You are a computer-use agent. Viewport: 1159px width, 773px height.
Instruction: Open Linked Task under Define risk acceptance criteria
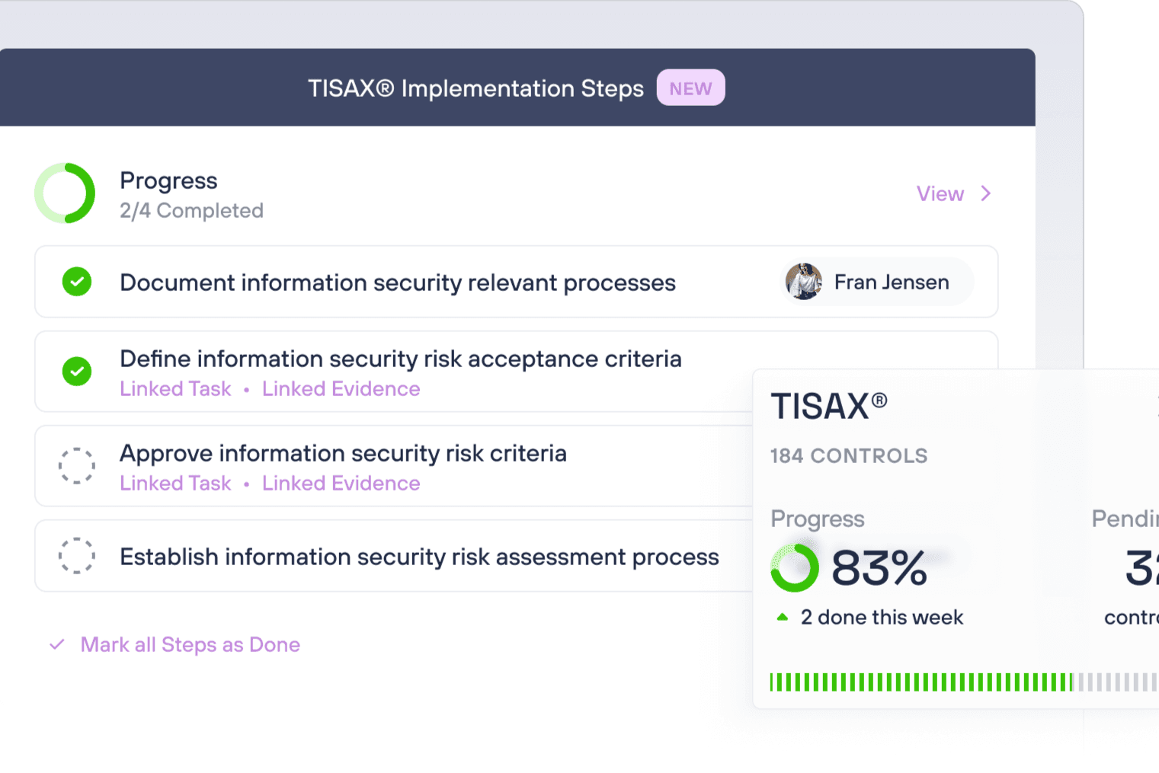coord(175,389)
